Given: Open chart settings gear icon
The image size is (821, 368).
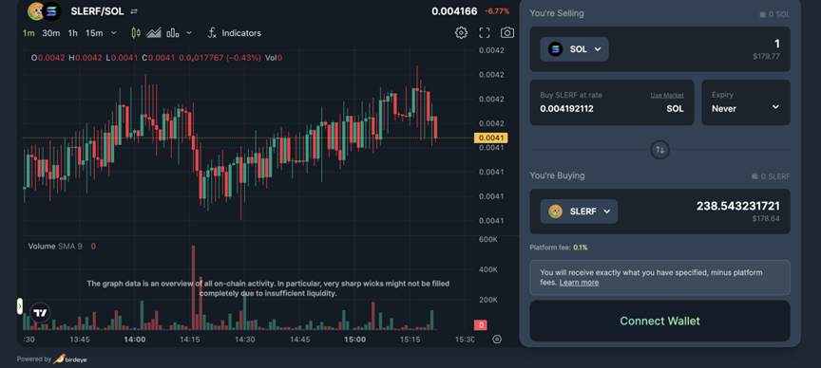Looking at the screenshot, I should [x=461, y=33].
